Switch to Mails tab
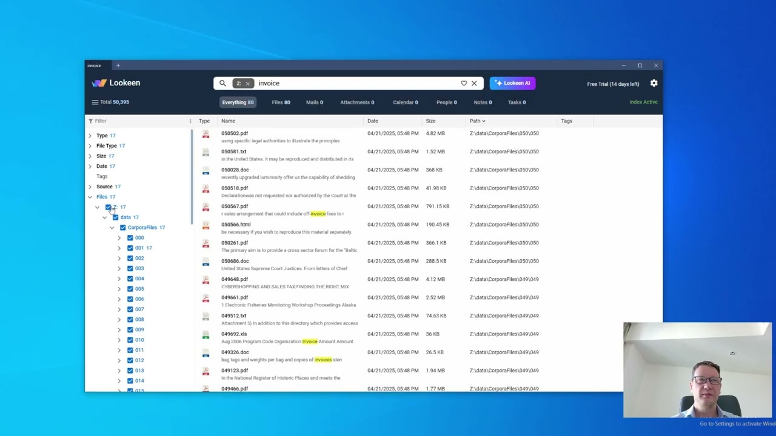 314,102
